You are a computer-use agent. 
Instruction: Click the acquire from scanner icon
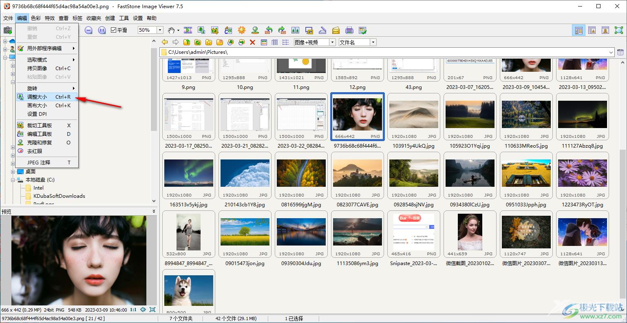click(322, 30)
